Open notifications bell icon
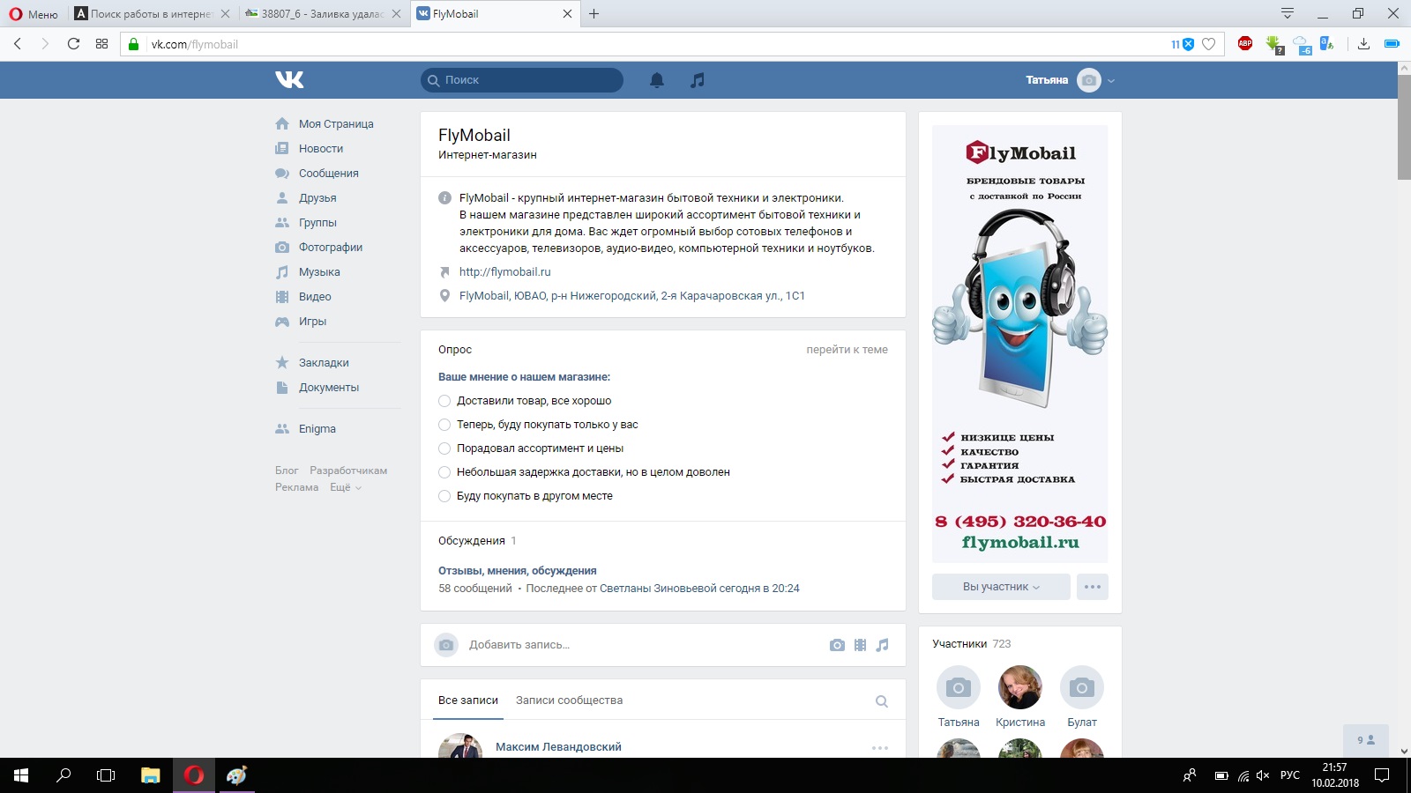Viewport: 1411px width, 793px height. [x=657, y=80]
